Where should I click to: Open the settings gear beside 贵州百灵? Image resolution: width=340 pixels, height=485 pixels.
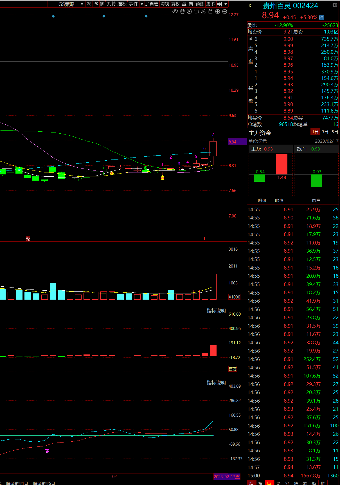click(335, 5)
